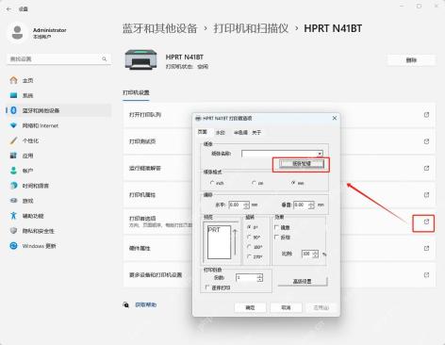Open the 个性化 paintbrush icon
This screenshot has height=345, width=445.
[13, 140]
